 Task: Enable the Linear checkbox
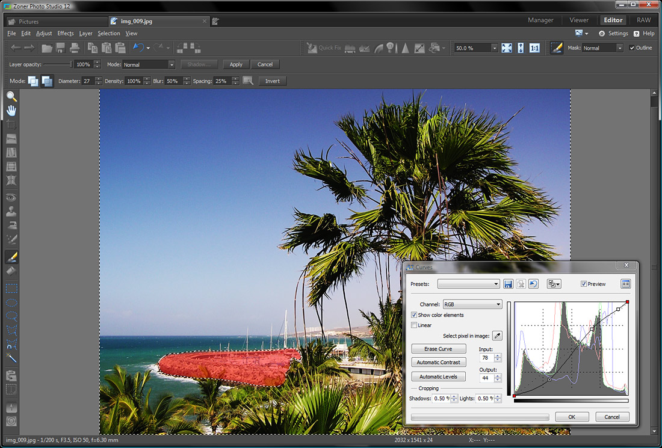pos(413,325)
